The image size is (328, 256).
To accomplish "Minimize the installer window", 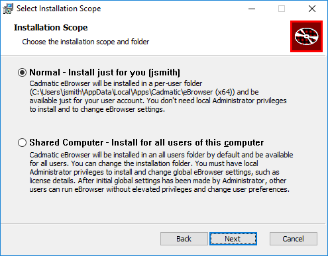I will (252, 9).
